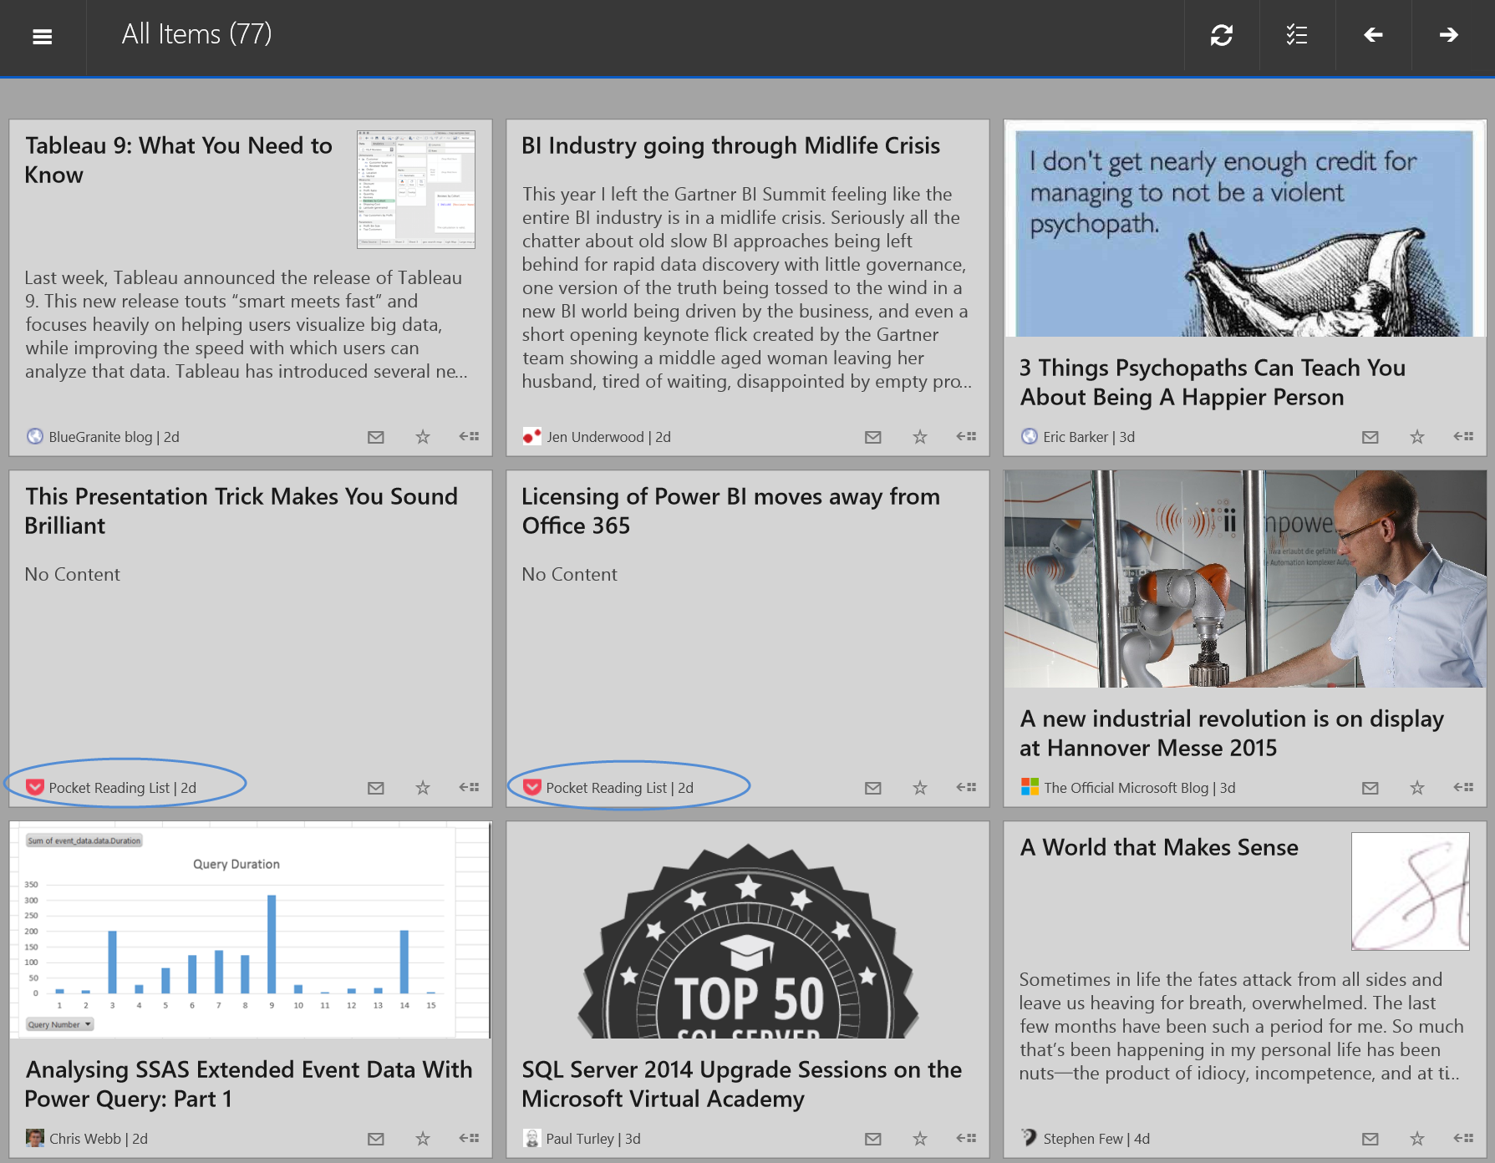Viewport: 1495px width, 1163px height.
Task: Star the Stephen Few article
Action: coord(1417,1139)
